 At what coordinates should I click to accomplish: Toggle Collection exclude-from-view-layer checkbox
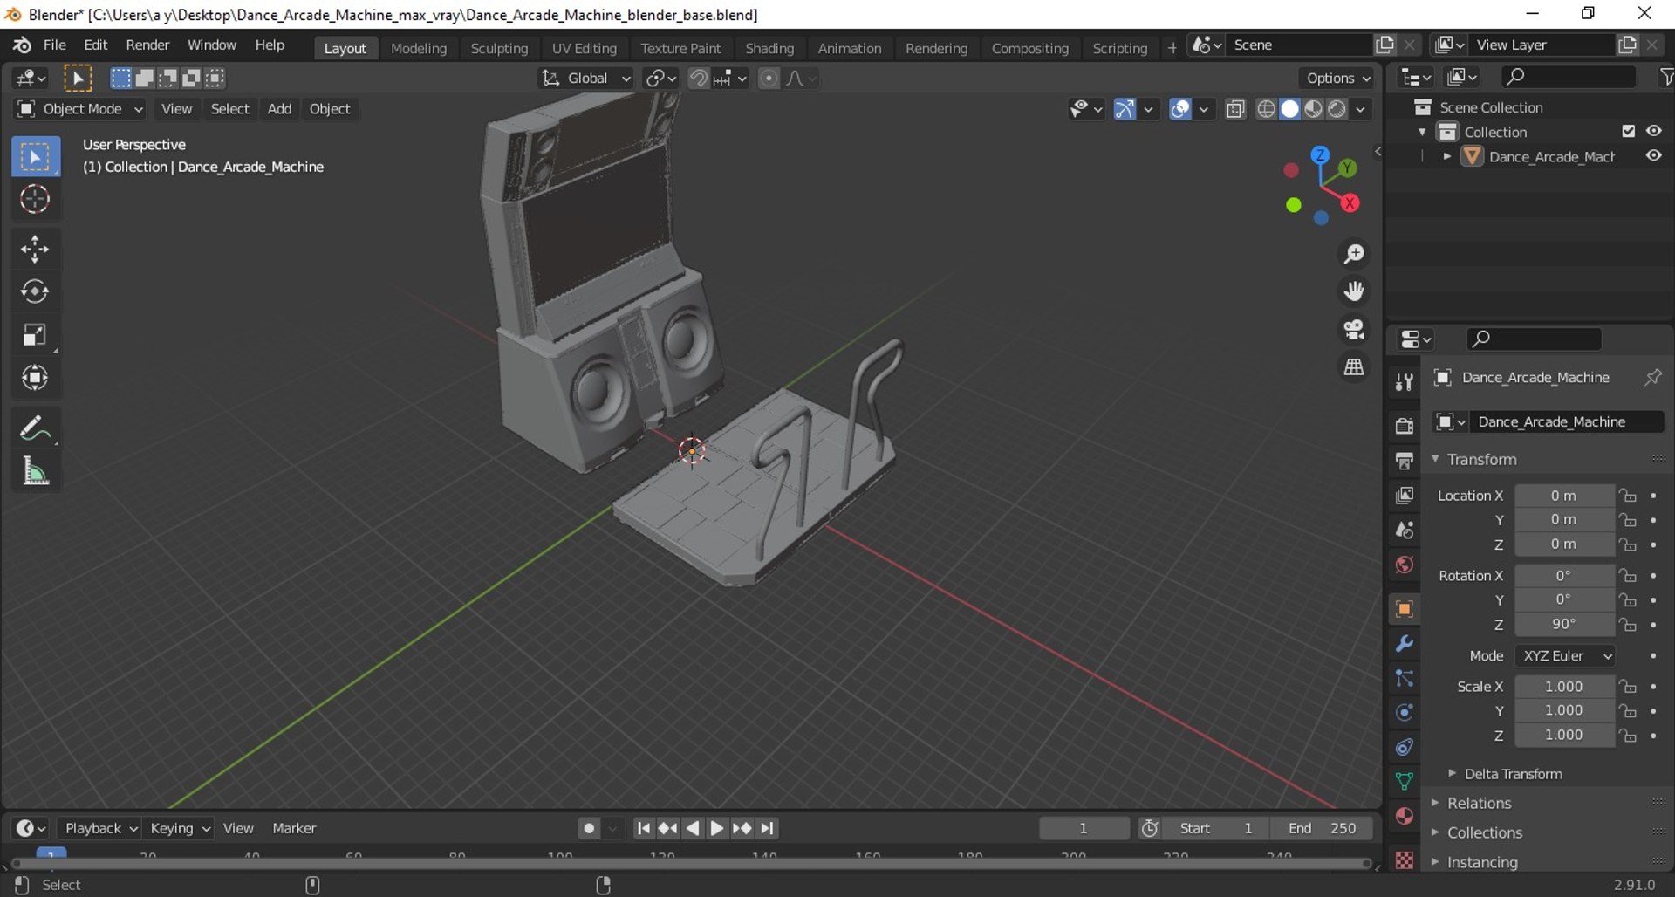point(1628,131)
